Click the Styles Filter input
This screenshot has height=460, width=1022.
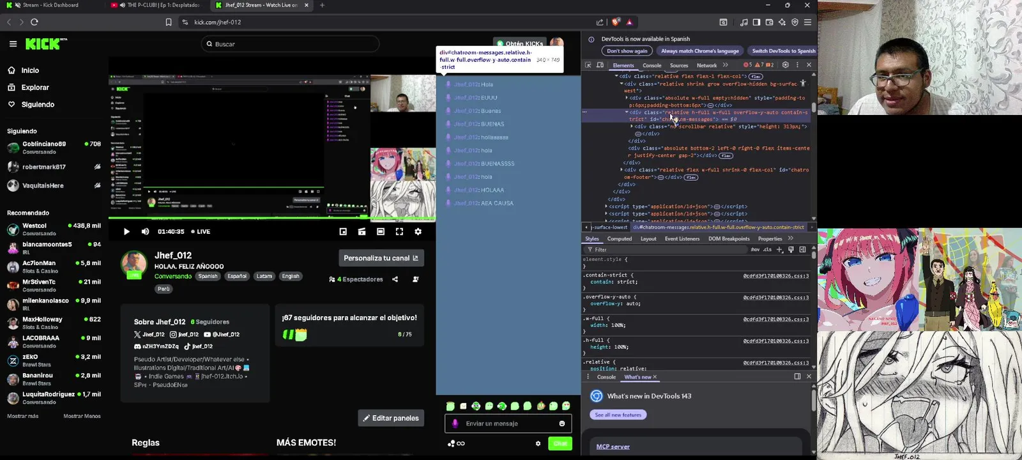(664, 250)
